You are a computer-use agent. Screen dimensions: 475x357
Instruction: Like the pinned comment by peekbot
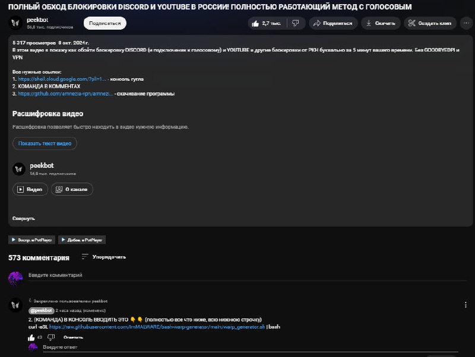point(31,337)
